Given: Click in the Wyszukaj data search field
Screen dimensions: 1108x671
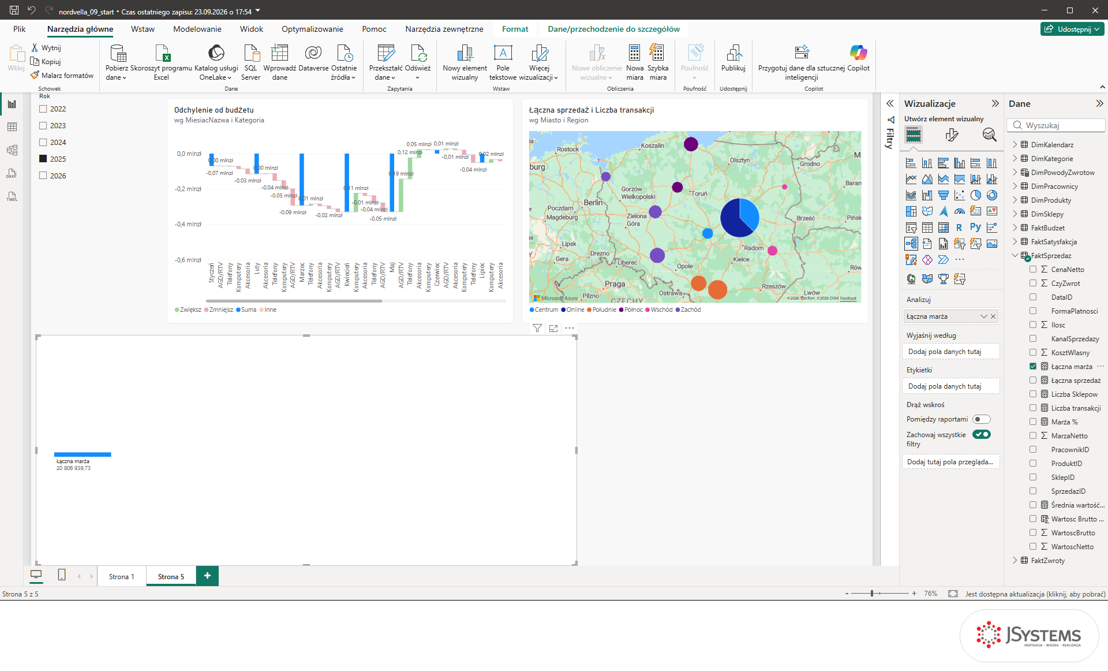Looking at the screenshot, I should [x=1056, y=125].
